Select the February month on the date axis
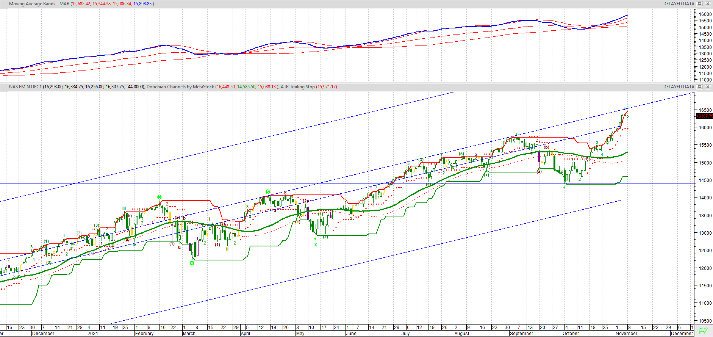 tap(144, 334)
